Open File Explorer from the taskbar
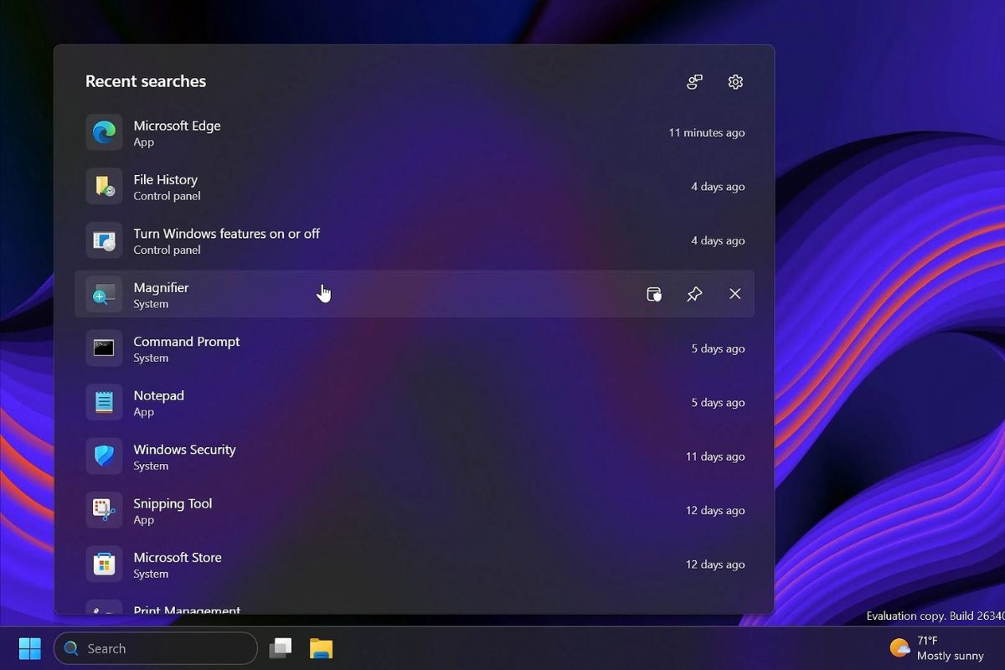The image size is (1005, 670). (321, 648)
